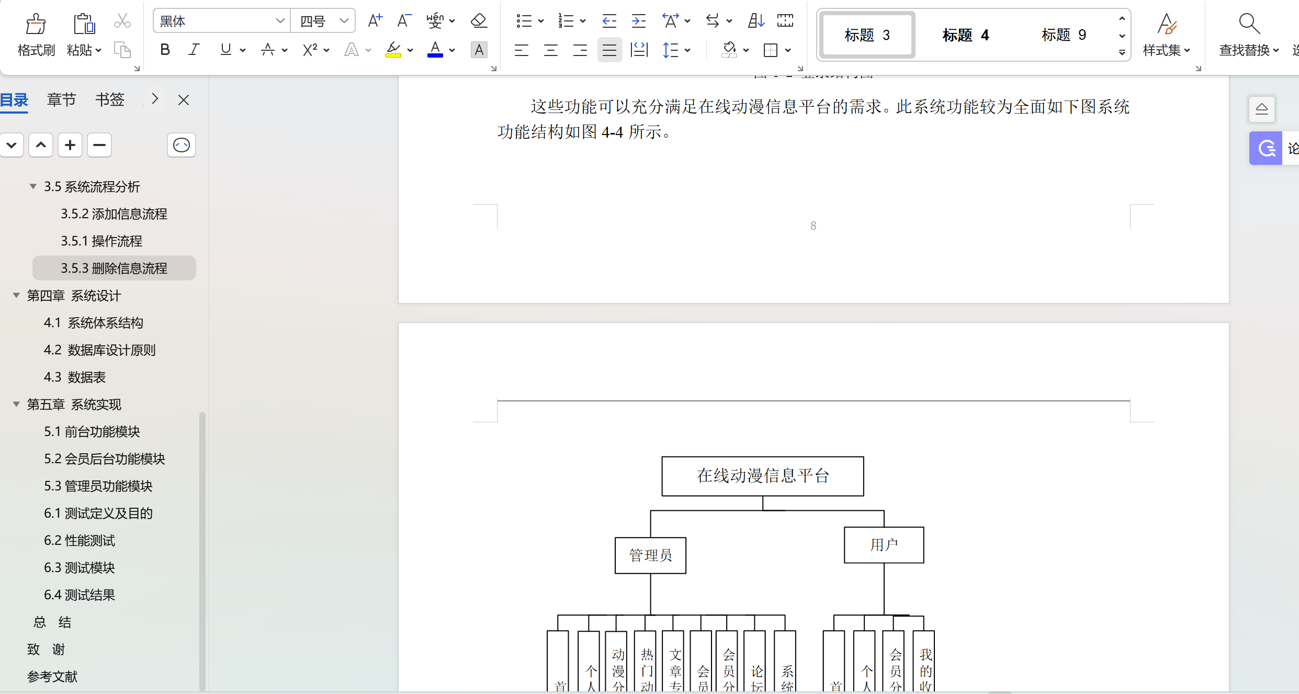Screen dimensions: 1299x694
Task: Open highlight color dropdown arrow
Action: click(x=410, y=51)
